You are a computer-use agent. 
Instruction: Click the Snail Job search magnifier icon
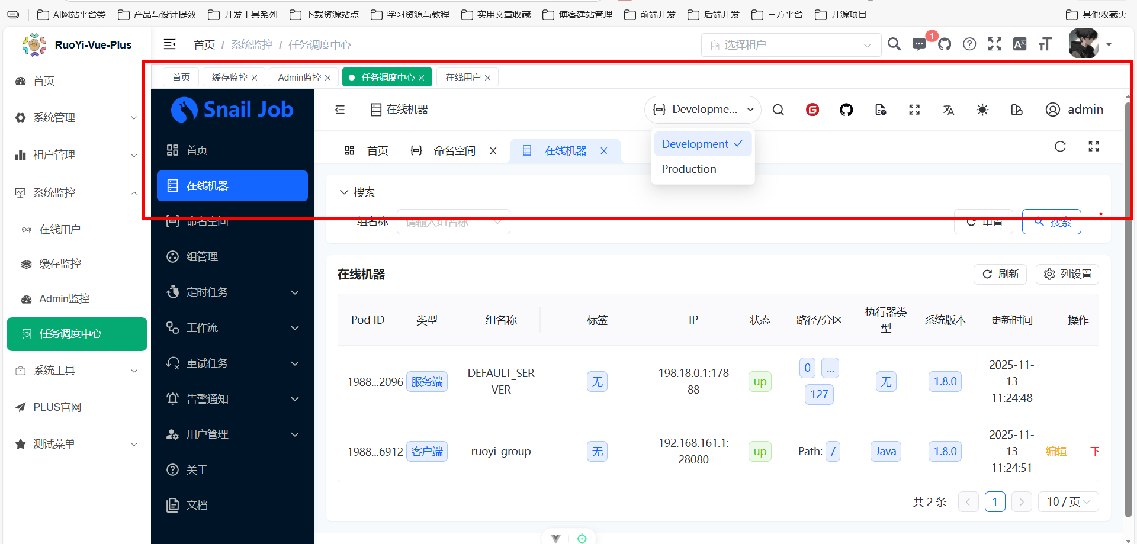point(778,110)
